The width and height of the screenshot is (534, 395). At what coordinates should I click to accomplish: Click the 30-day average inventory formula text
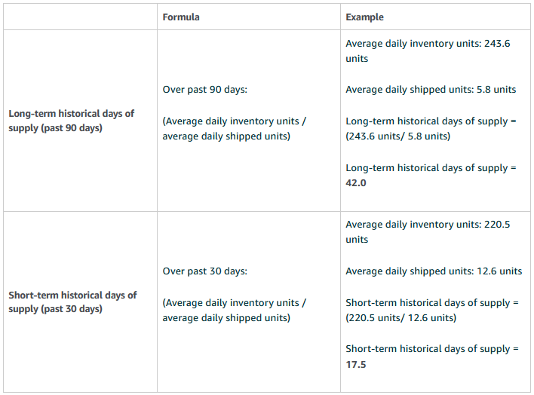coord(235,311)
